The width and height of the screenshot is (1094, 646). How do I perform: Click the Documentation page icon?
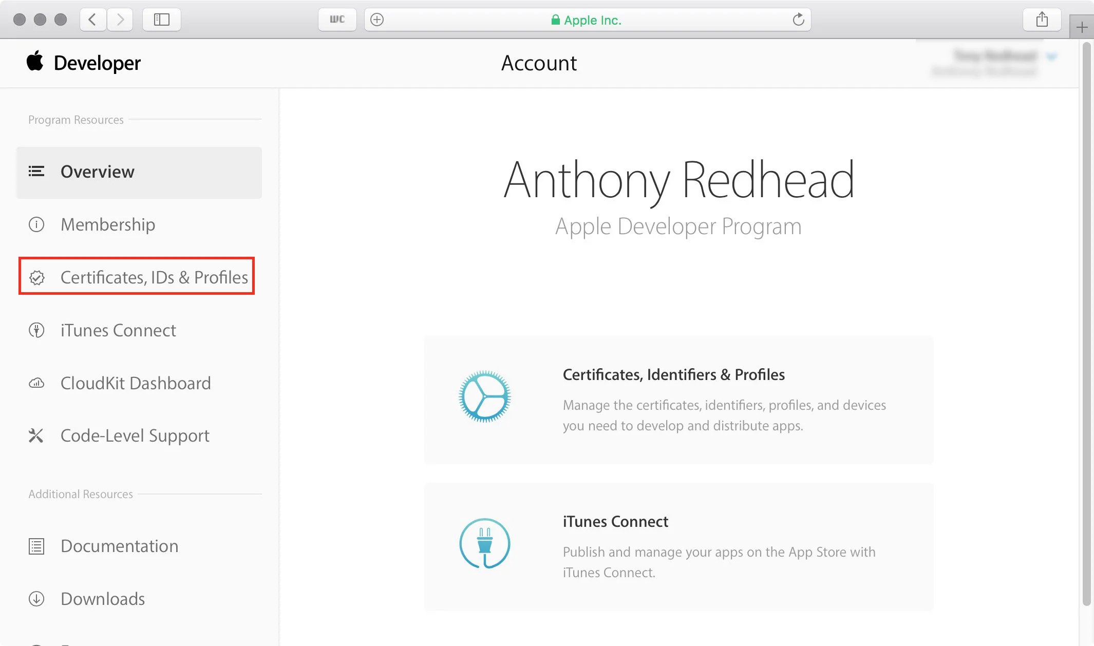click(x=36, y=546)
